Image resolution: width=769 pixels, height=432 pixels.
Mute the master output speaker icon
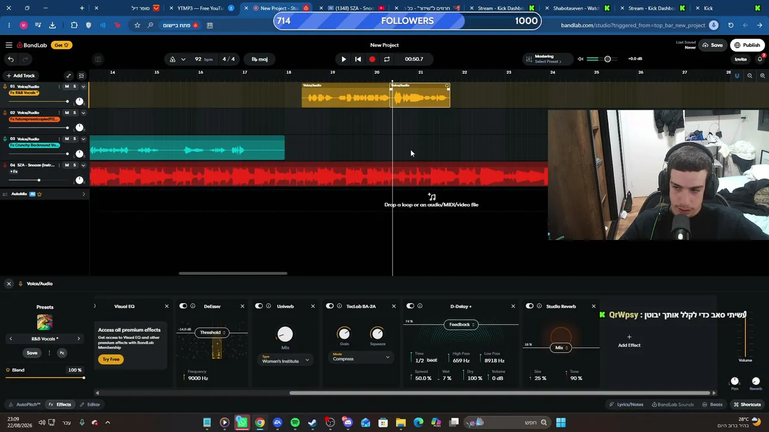580,59
